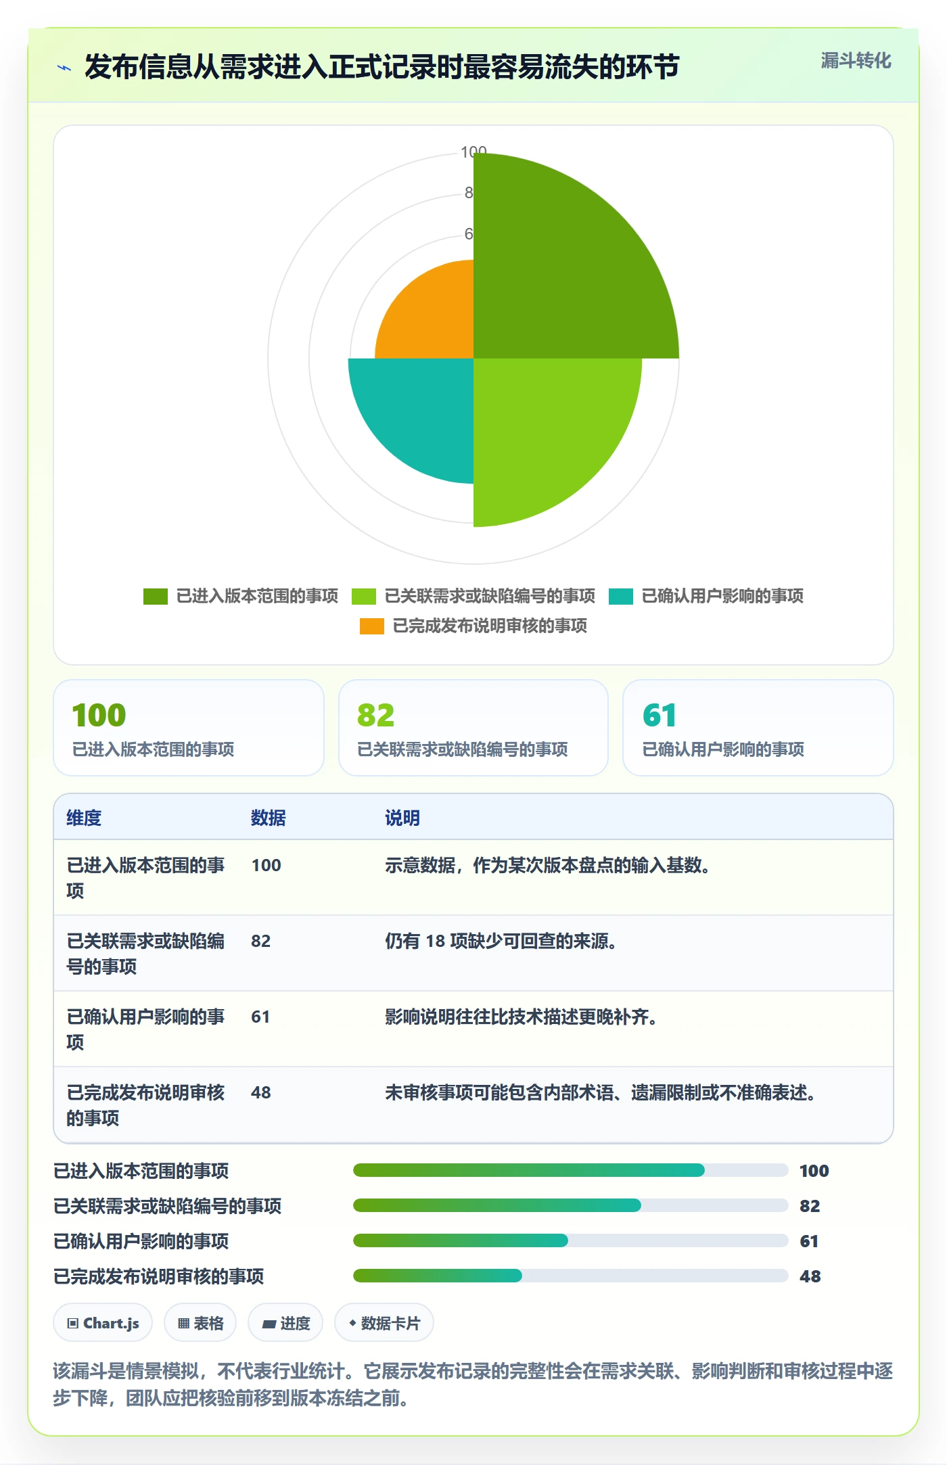Click the bar icon in 进度 chip
The height and width of the screenshot is (1465, 947).
pos(269,1324)
